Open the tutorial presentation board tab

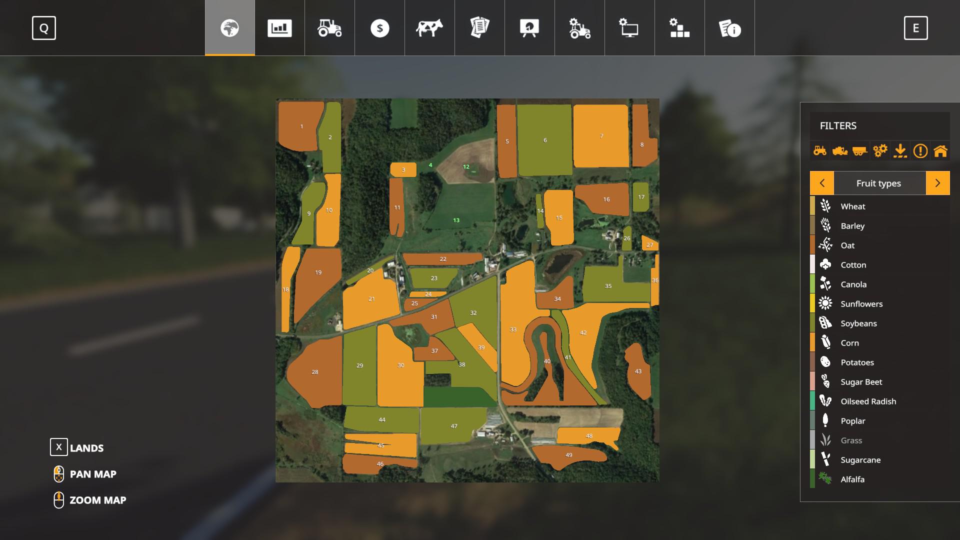click(529, 28)
